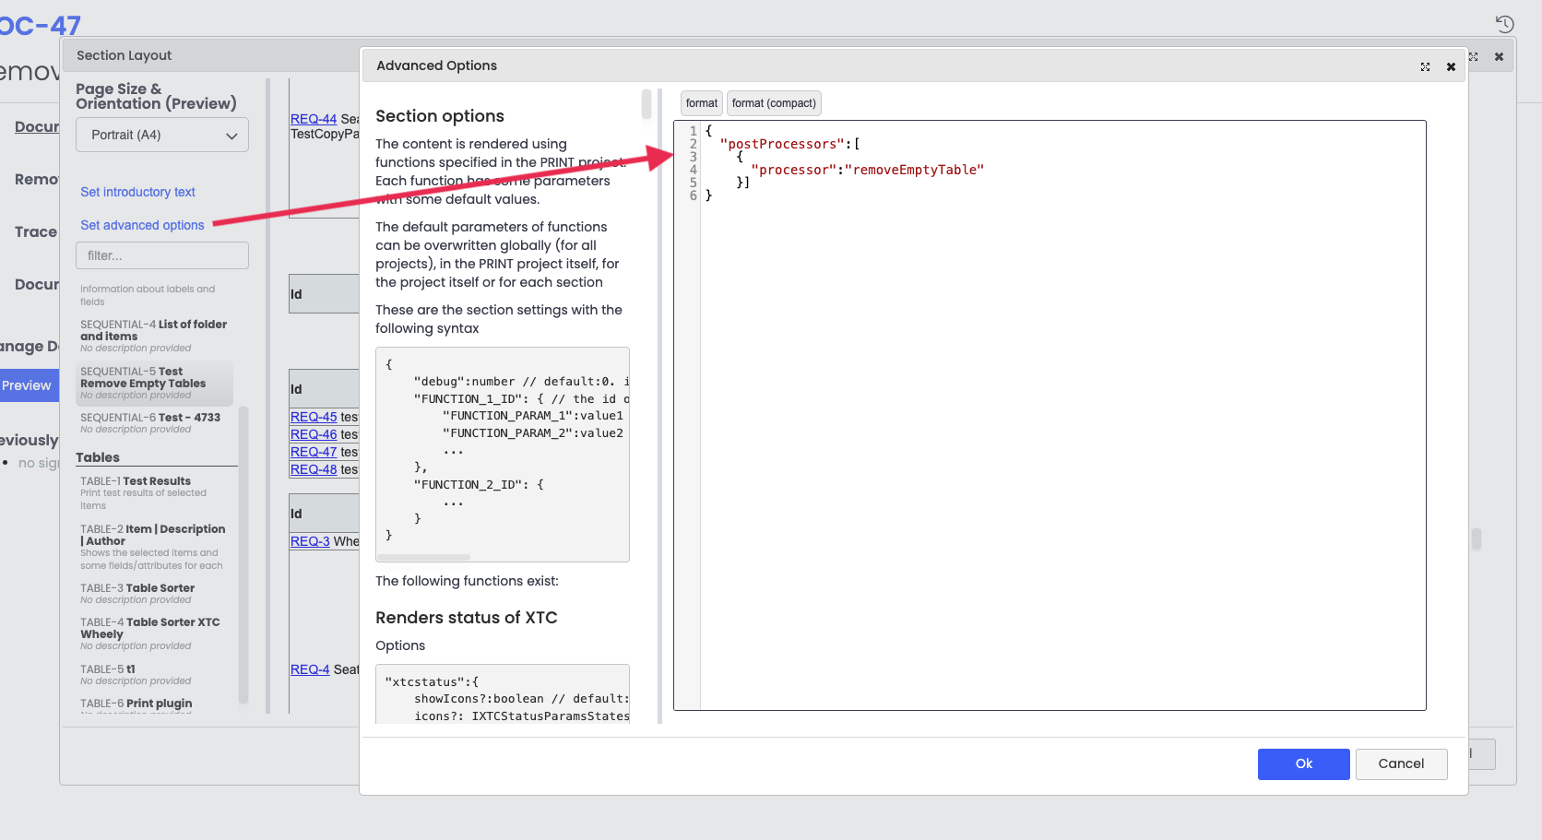Screen dimensions: 1542x840
Task: Click the format button
Action: pyautogui.click(x=702, y=103)
